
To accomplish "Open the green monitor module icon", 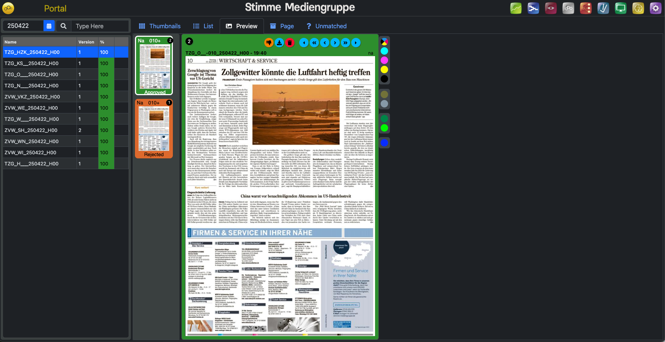I will pyautogui.click(x=620, y=8).
